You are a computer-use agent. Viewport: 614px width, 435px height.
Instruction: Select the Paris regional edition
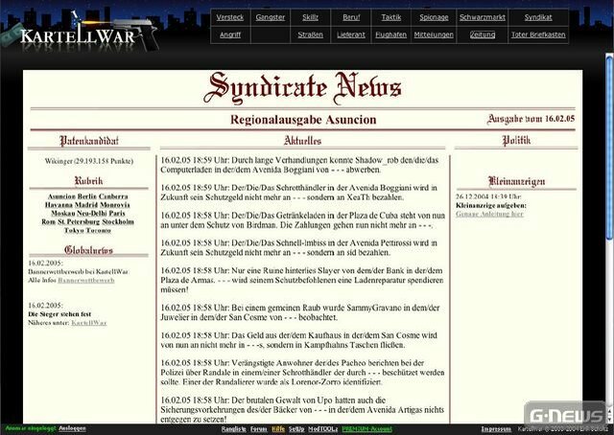click(117, 214)
